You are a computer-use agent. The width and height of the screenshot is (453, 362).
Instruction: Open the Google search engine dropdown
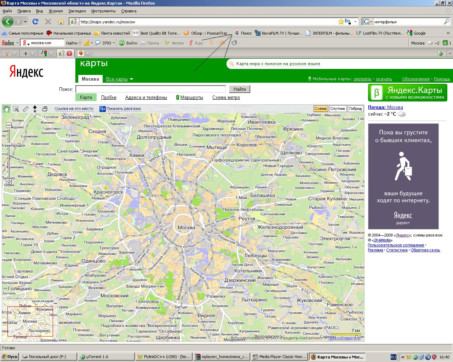click(x=371, y=22)
